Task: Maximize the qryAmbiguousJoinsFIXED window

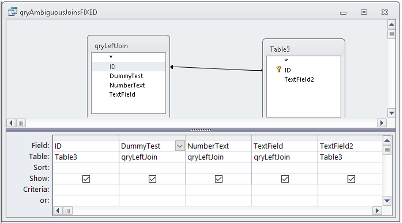Action: [364, 12]
